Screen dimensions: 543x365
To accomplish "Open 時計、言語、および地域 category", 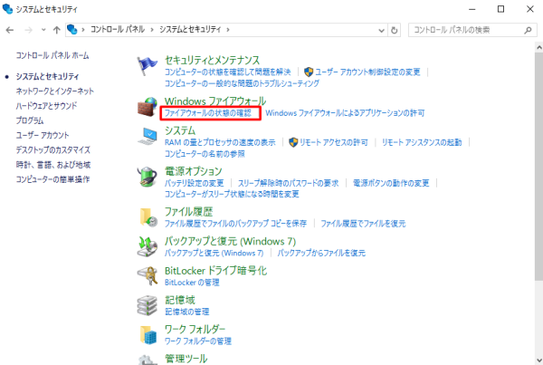I will point(53,165).
